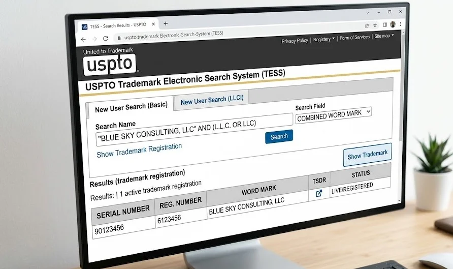Viewport: 453px width, 269px height.
Task: Click the WORD MARK column header
Action: [x=258, y=190]
